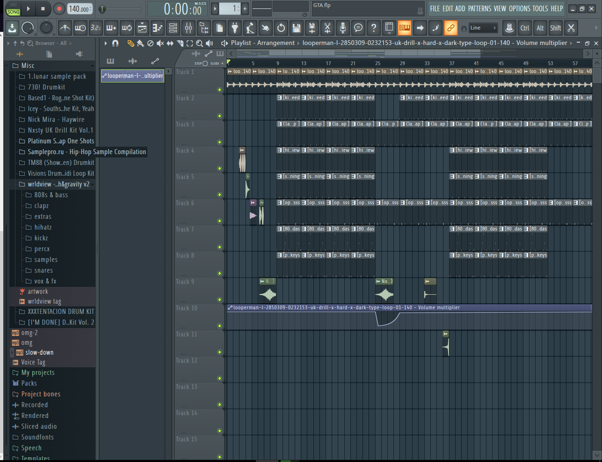Select the playlist pencil draw tool
This screenshot has height=462, width=602.
(x=130, y=43)
